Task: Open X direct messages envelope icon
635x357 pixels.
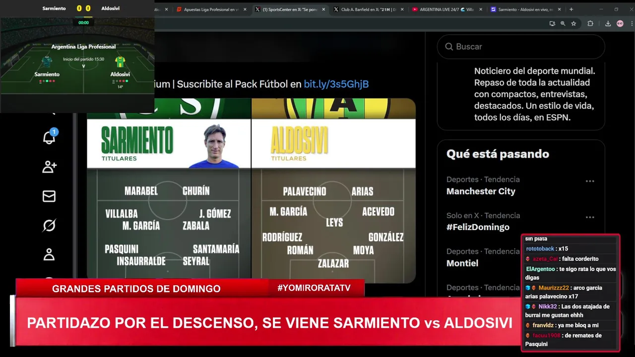Action: [x=49, y=196]
